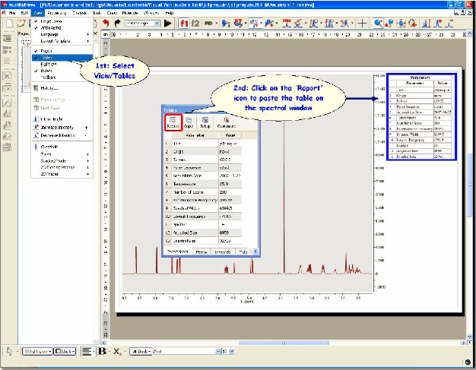Screen dimensions: 476x370
Task: Click the New document icon in toolbar
Action: tap(9, 24)
